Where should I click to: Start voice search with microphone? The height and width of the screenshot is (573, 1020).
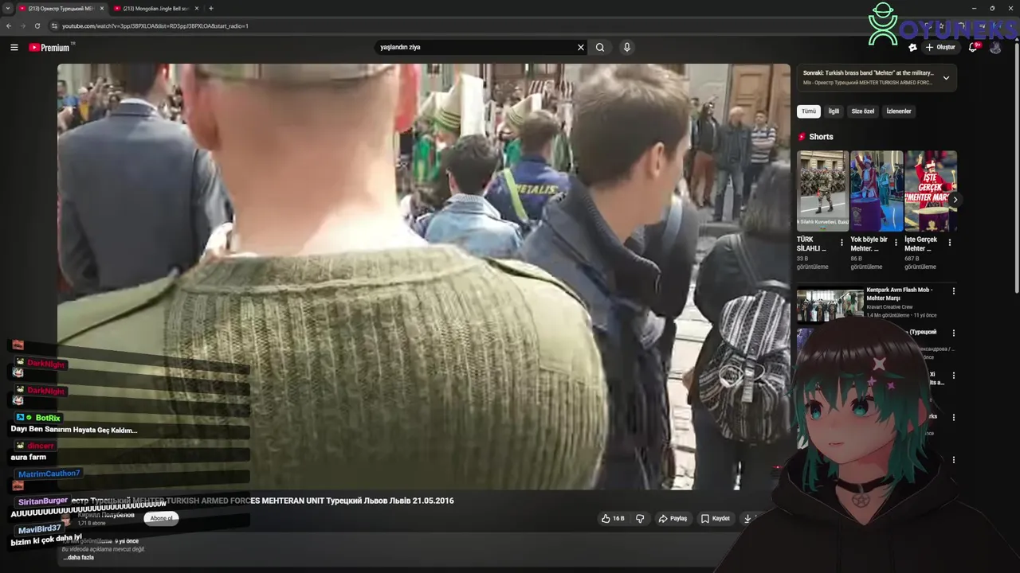pyautogui.click(x=627, y=48)
